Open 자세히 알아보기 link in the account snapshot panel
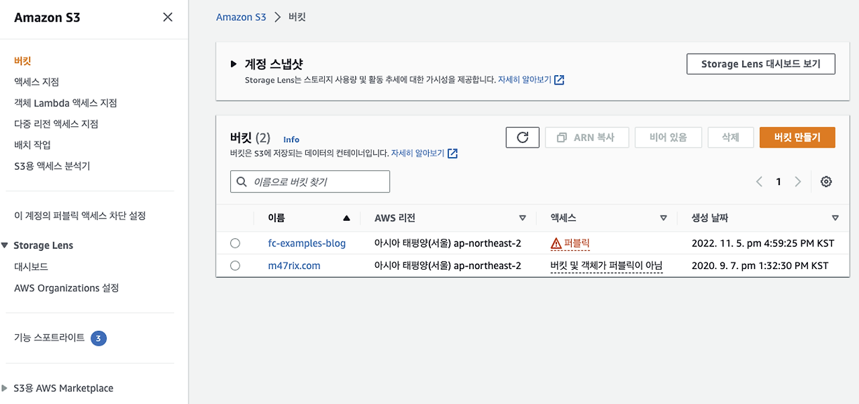The width and height of the screenshot is (859, 404). click(x=525, y=80)
